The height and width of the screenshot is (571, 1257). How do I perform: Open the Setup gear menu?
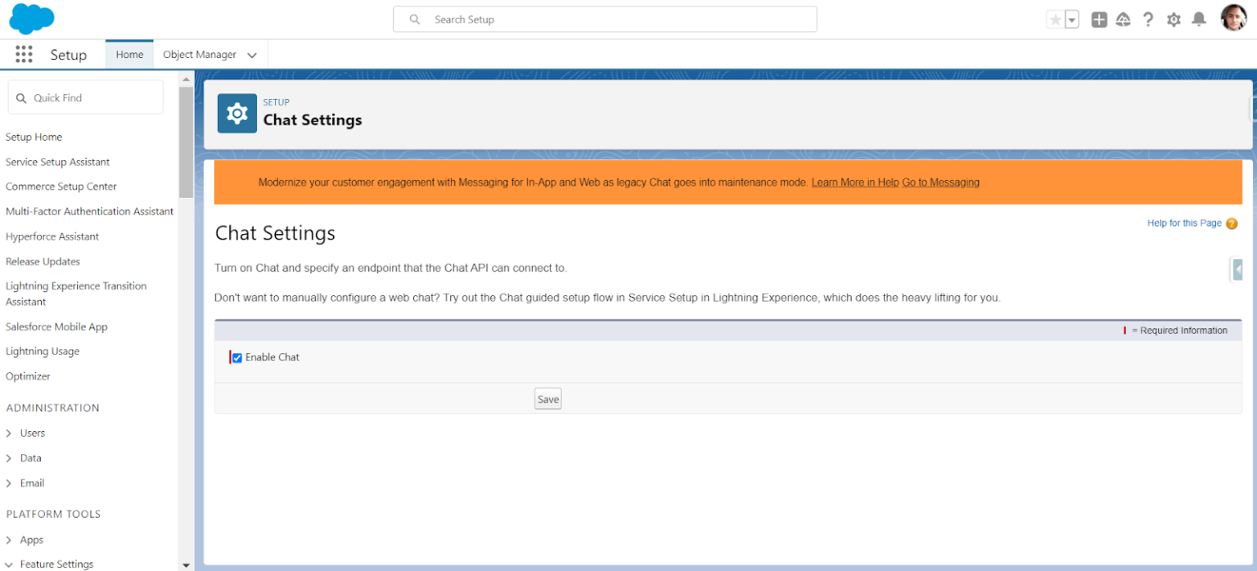pyautogui.click(x=1174, y=19)
